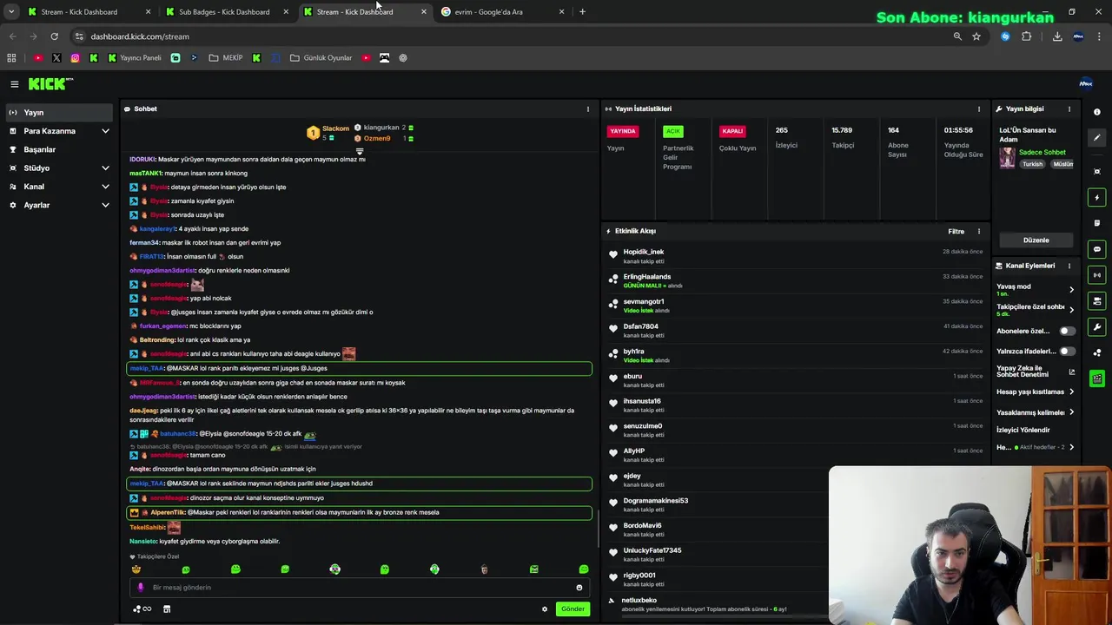Image resolution: width=1112 pixels, height=625 pixels.
Task: Open chat settings gear beside Gönder
Action: pos(545,609)
